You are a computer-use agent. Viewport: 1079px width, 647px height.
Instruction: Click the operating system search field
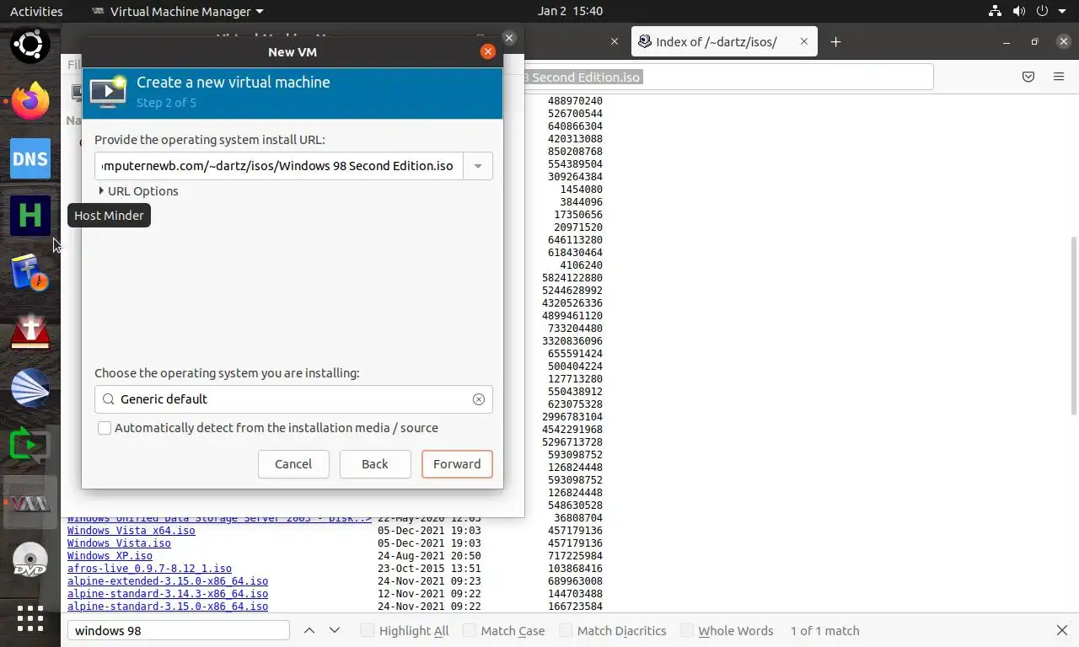[x=293, y=399]
